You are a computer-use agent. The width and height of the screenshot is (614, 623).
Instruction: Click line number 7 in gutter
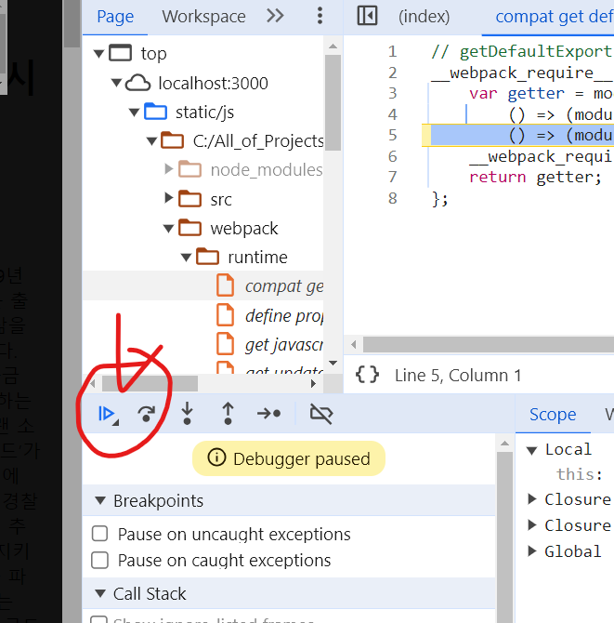tap(392, 177)
